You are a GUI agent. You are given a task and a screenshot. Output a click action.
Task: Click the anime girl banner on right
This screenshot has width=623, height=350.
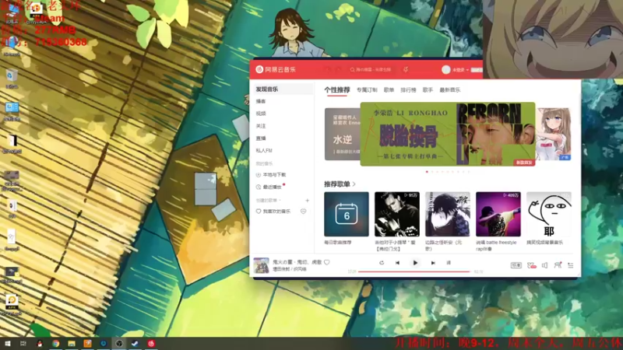(x=554, y=134)
